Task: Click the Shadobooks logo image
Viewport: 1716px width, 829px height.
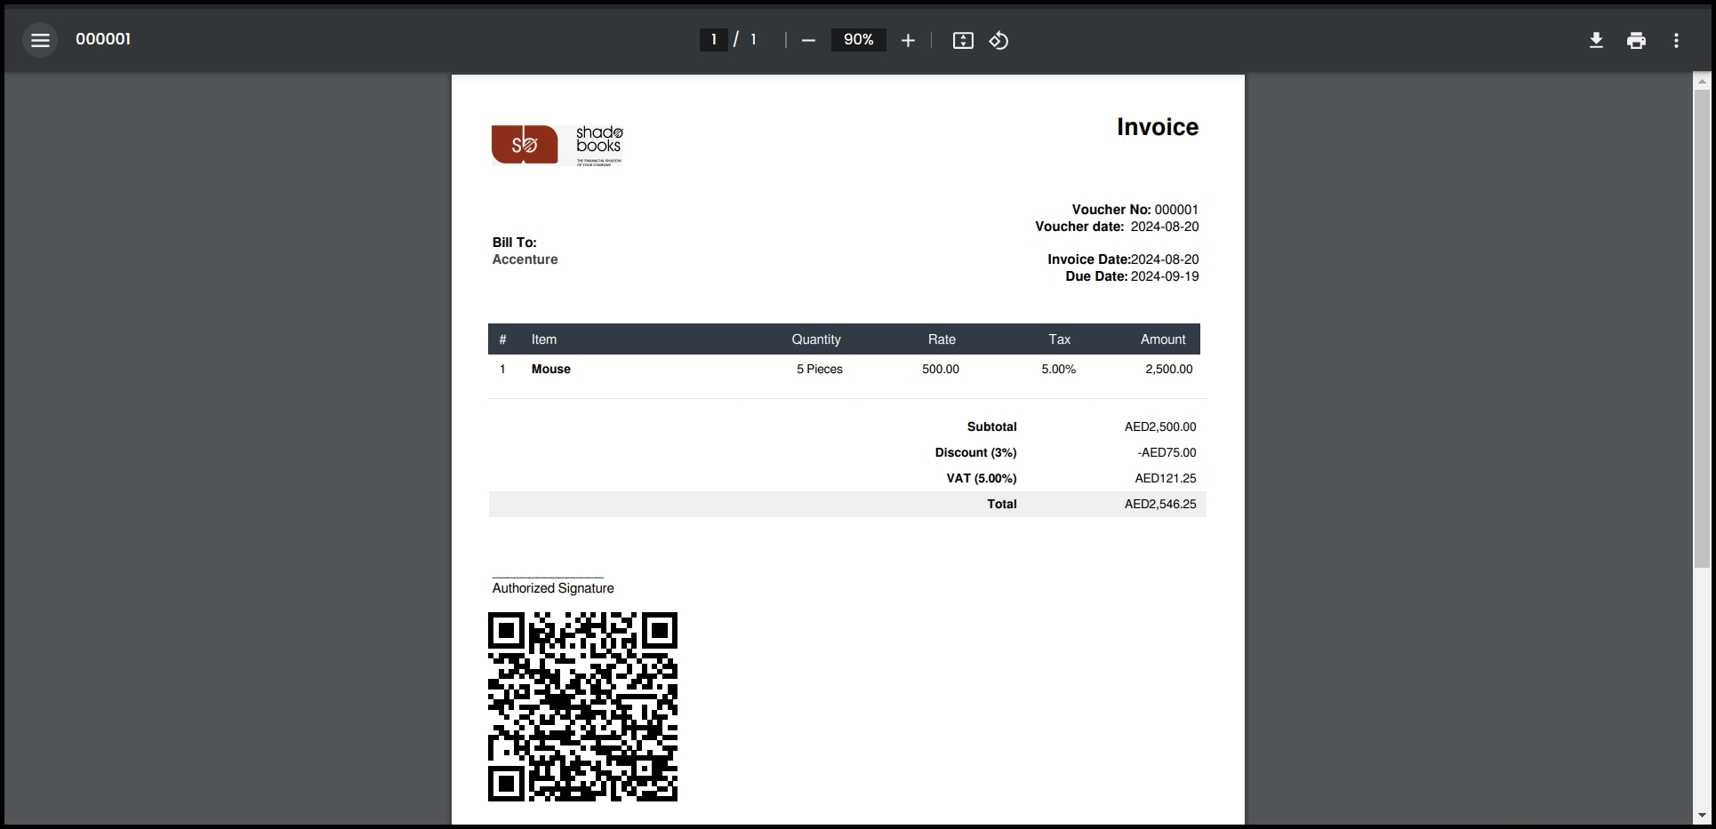Action: [x=557, y=145]
